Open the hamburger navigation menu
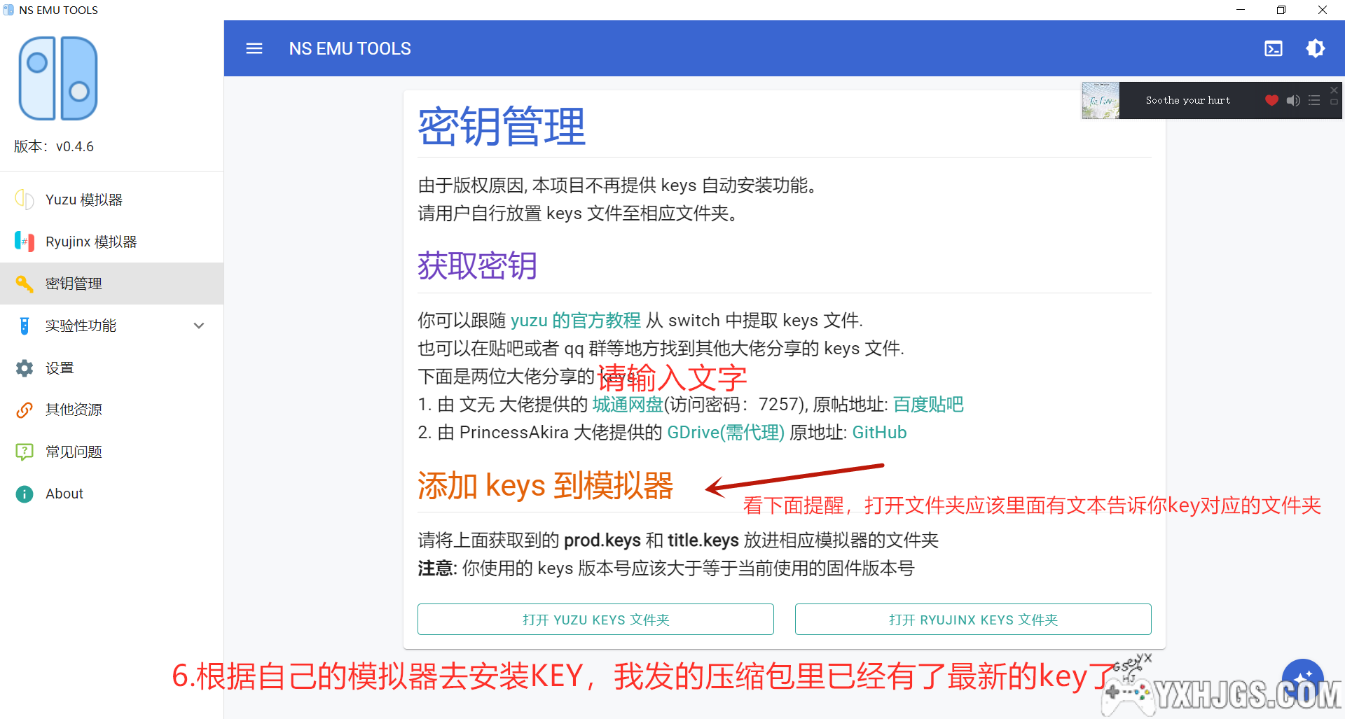The image size is (1345, 719). [x=254, y=48]
